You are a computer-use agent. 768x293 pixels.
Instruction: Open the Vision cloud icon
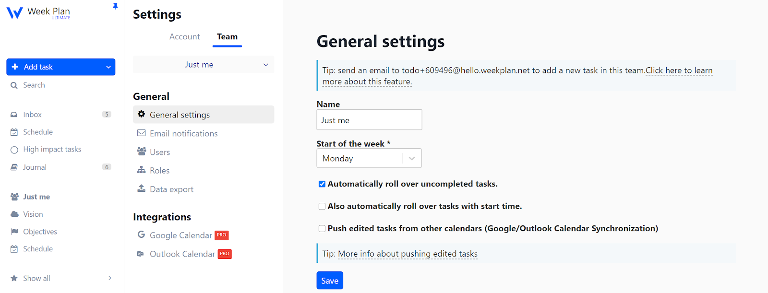tap(14, 214)
